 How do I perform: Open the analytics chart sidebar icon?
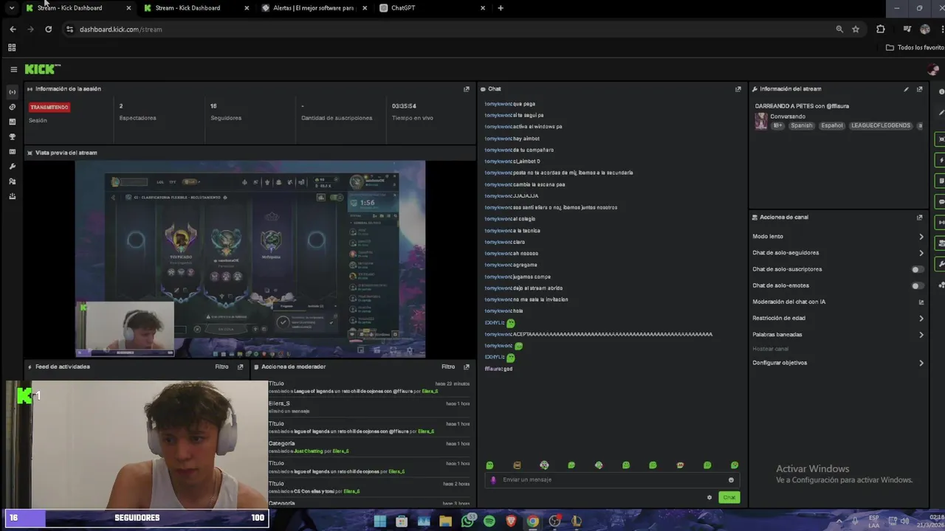(12, 122)
